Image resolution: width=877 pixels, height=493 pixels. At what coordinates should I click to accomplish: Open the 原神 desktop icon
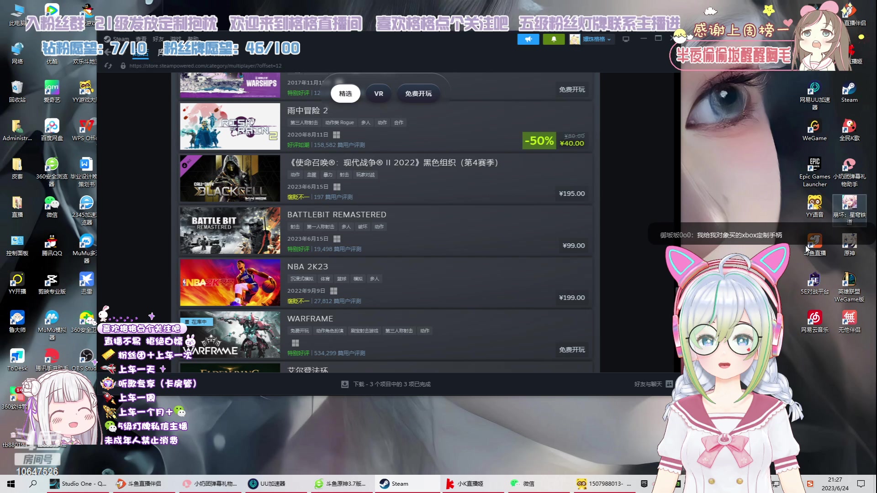click(x=849, y=245)
